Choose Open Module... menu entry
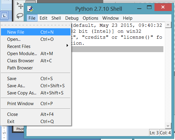Screen dimensions: 175x140 tap(36, 54)
